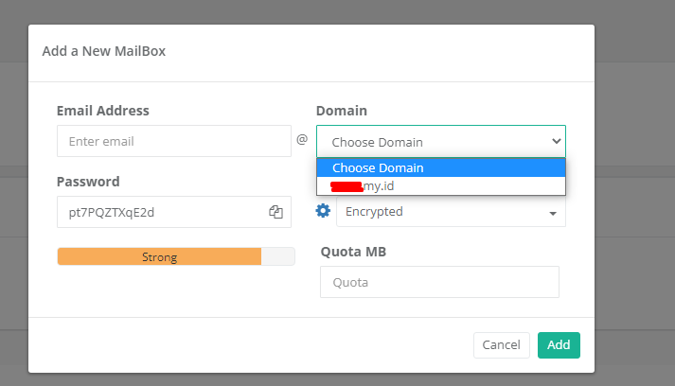Focus the Quota input box
Viewport: 675px width, 386px height.
pos(439,282)
